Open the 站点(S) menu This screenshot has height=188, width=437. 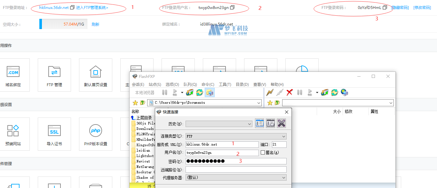click(x=155, y=85)
